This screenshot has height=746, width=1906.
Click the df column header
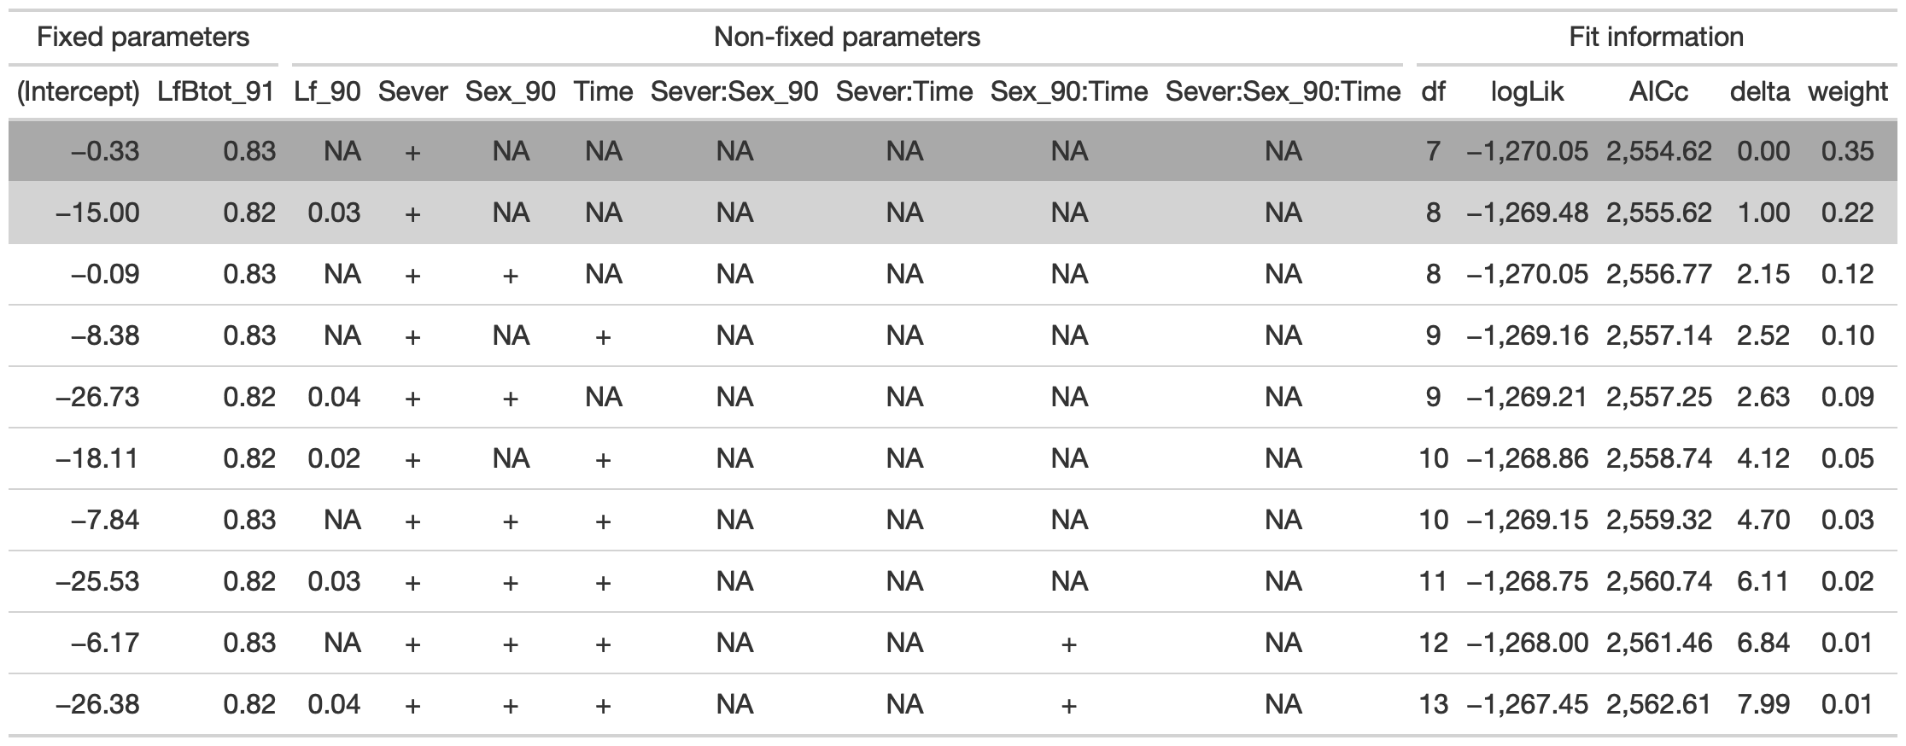pos(1433,91)
